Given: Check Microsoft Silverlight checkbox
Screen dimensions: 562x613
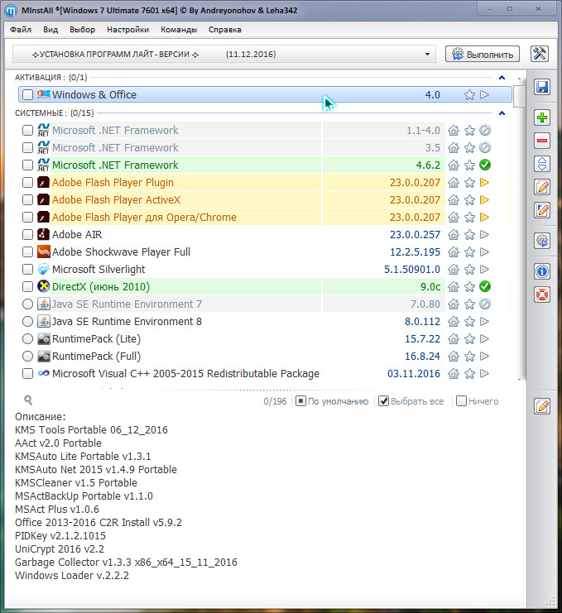Looking at the screenshot, I should point(28,270).
